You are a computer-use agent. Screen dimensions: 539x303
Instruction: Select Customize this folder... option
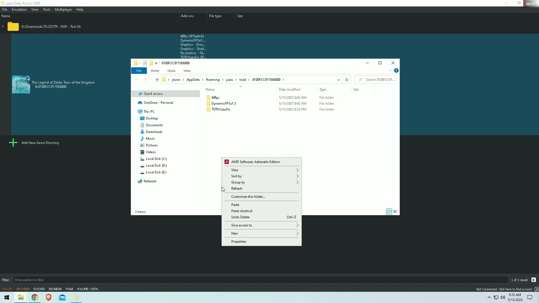pos(261,197)
